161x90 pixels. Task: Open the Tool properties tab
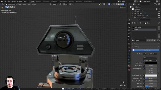(x=129, y=23)
